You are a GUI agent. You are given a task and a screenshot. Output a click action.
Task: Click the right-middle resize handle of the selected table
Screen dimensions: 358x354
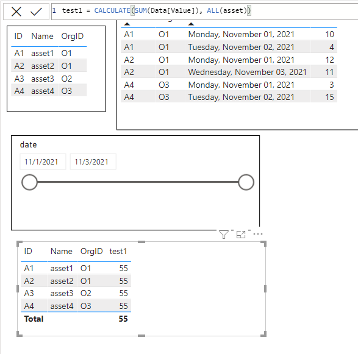pyautogui.click(x=265, y=289)
